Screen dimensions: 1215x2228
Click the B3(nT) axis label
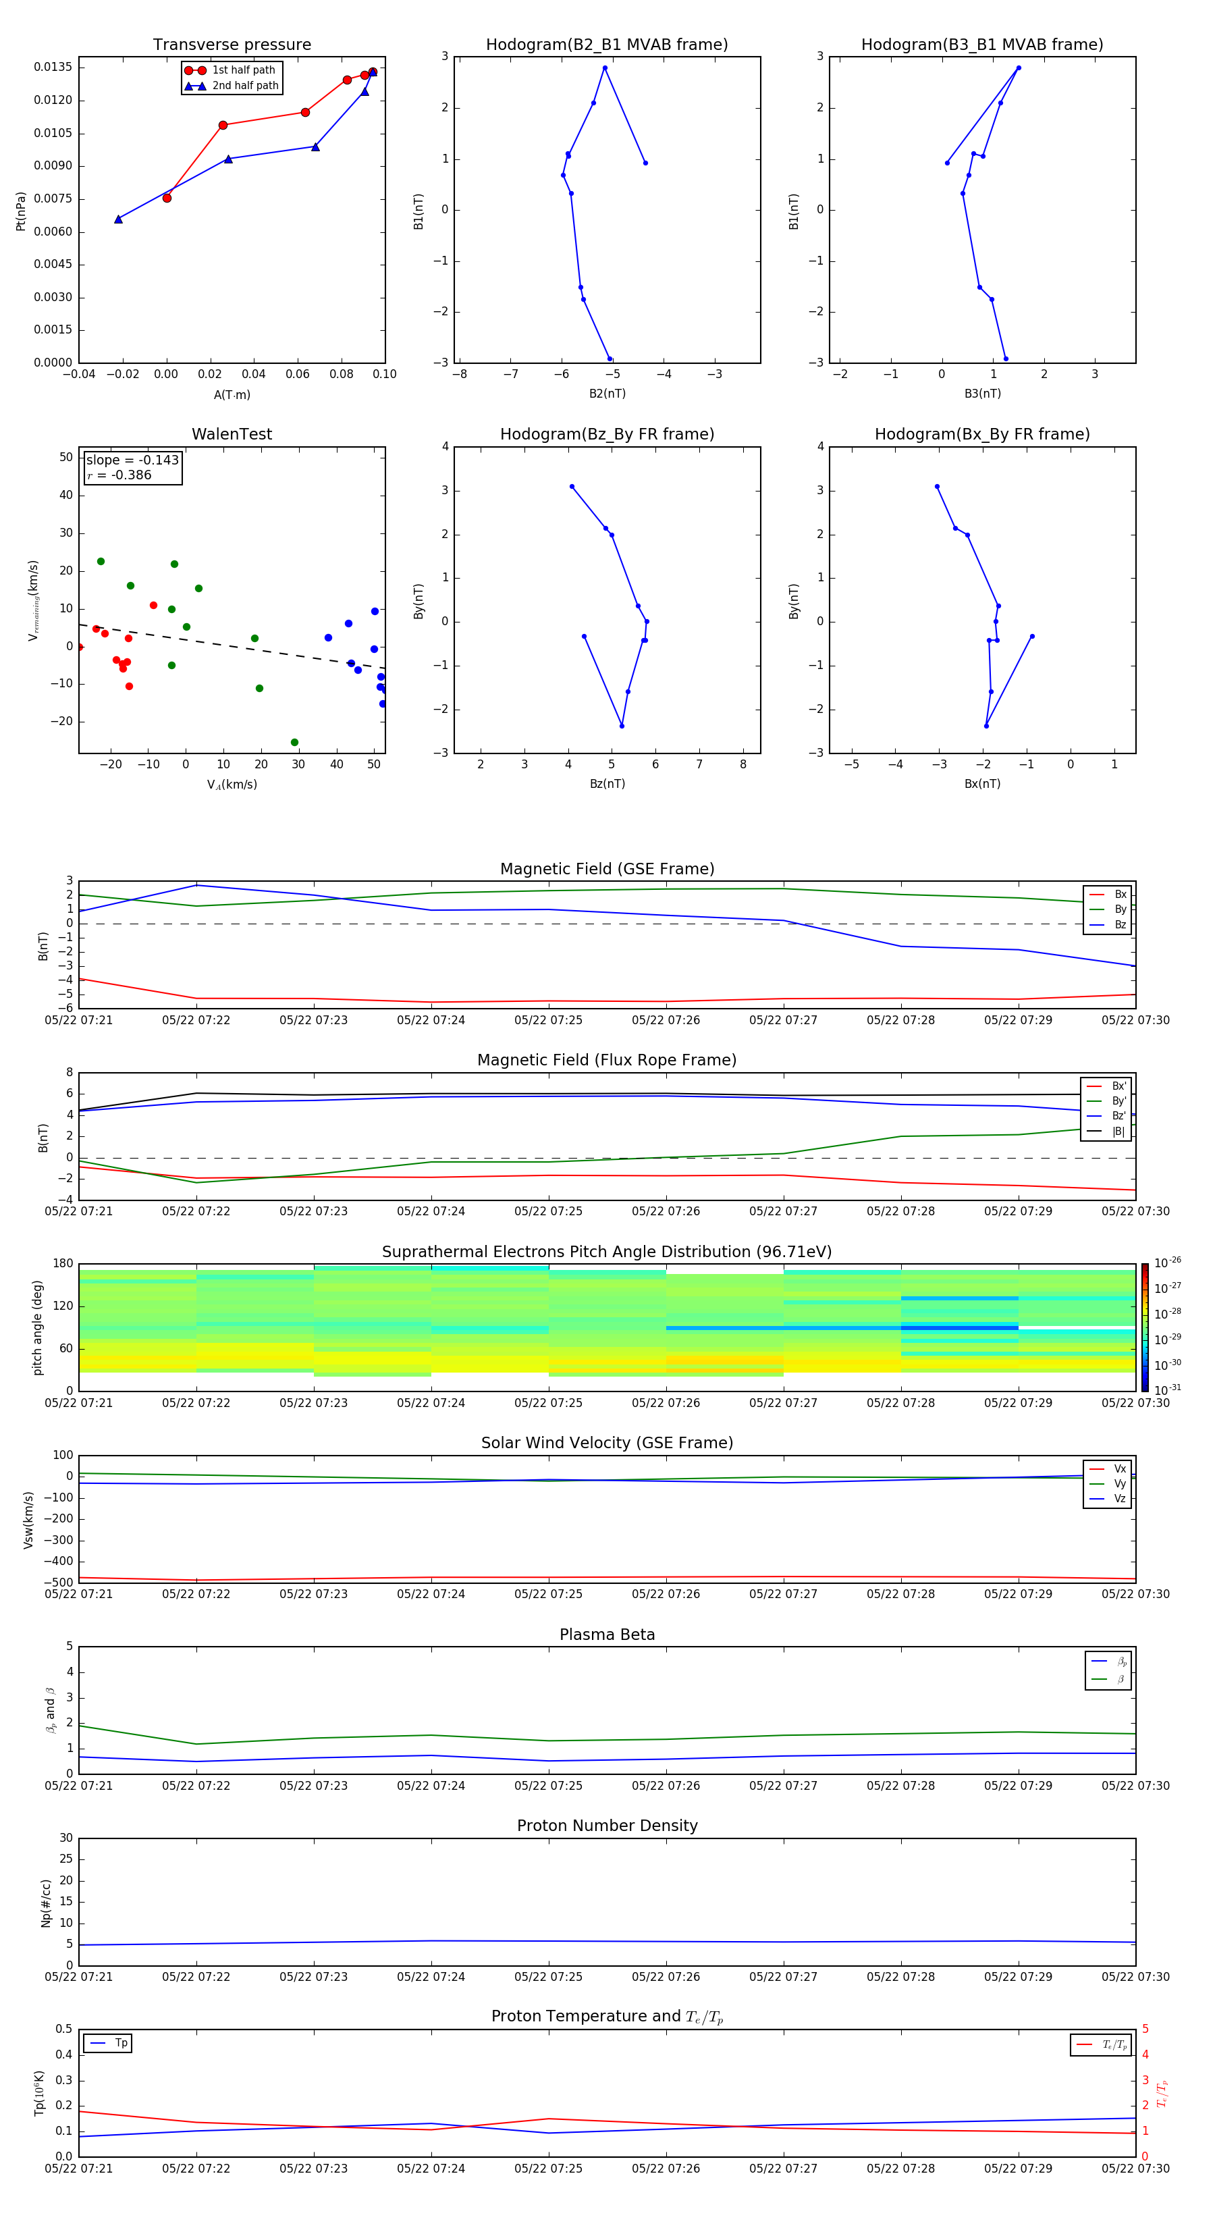coord(982,394)
